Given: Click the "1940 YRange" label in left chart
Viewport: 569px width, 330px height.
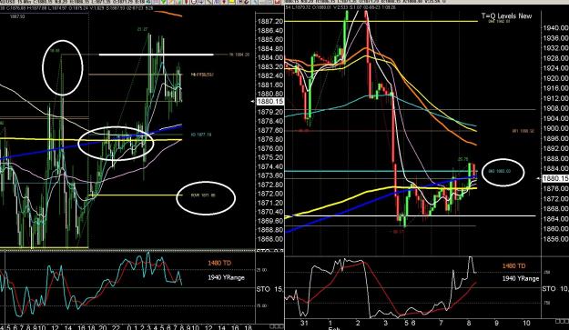Looking at the screenshot, I should 226,277.
